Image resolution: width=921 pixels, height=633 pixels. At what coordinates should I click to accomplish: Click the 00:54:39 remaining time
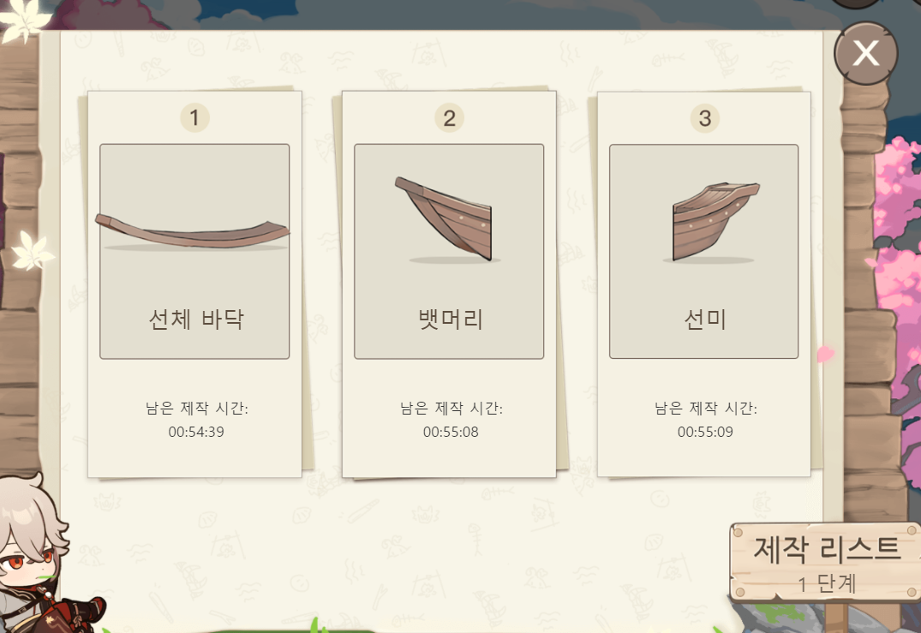[196, 433]
